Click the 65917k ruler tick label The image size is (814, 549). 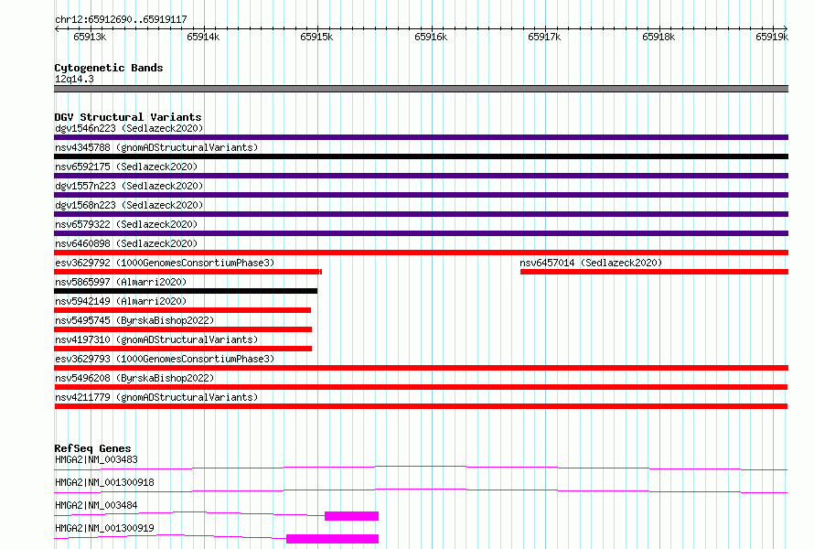point(544,37)
